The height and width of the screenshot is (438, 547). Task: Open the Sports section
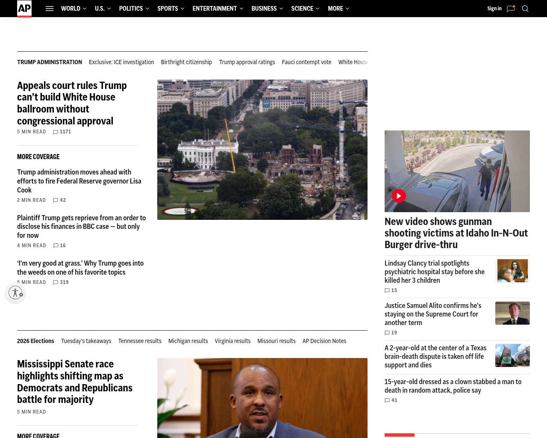tap(168, 9)
